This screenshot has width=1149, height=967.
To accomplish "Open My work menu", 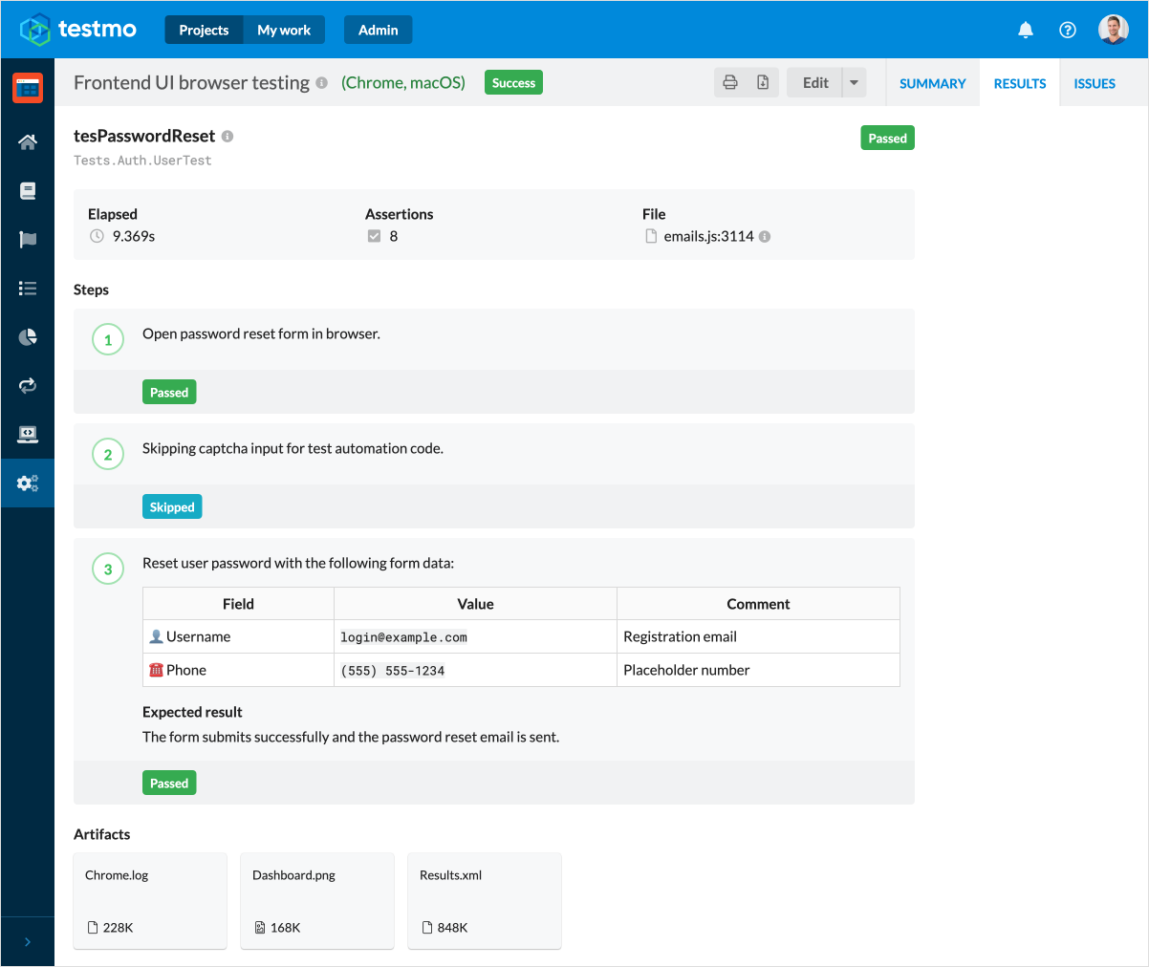I will tap(284, 30).
